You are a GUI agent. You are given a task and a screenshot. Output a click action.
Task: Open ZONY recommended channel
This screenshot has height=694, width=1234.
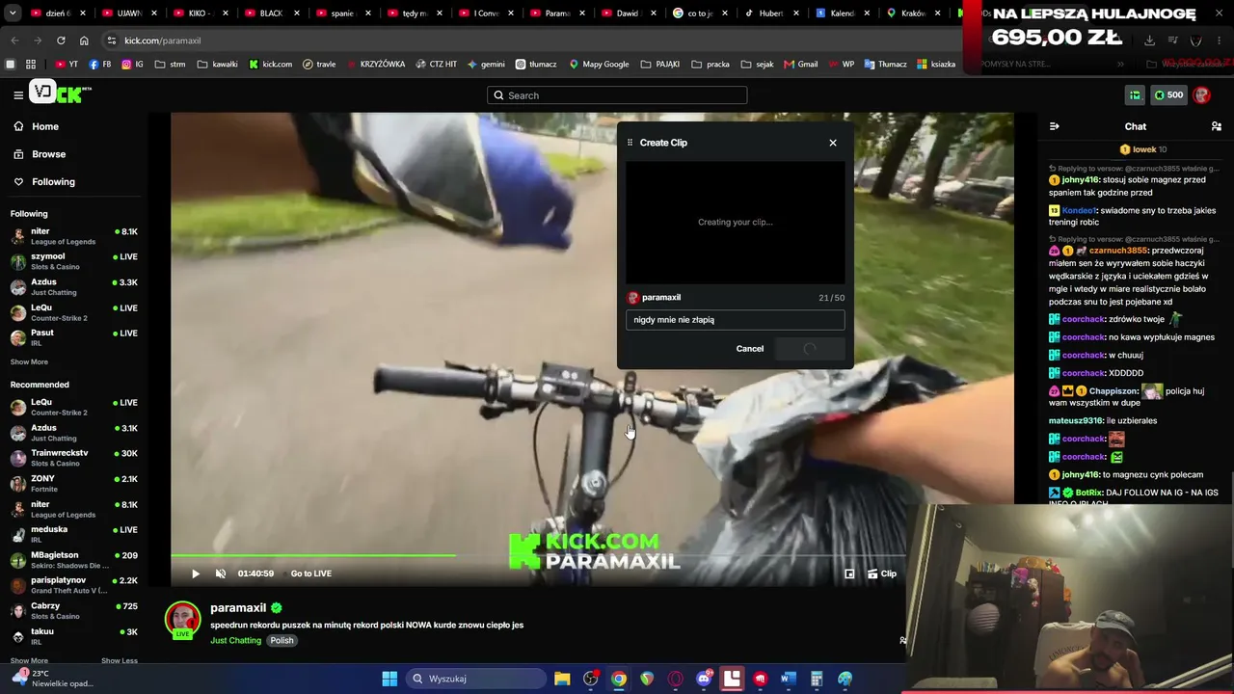tap(73, 484)
